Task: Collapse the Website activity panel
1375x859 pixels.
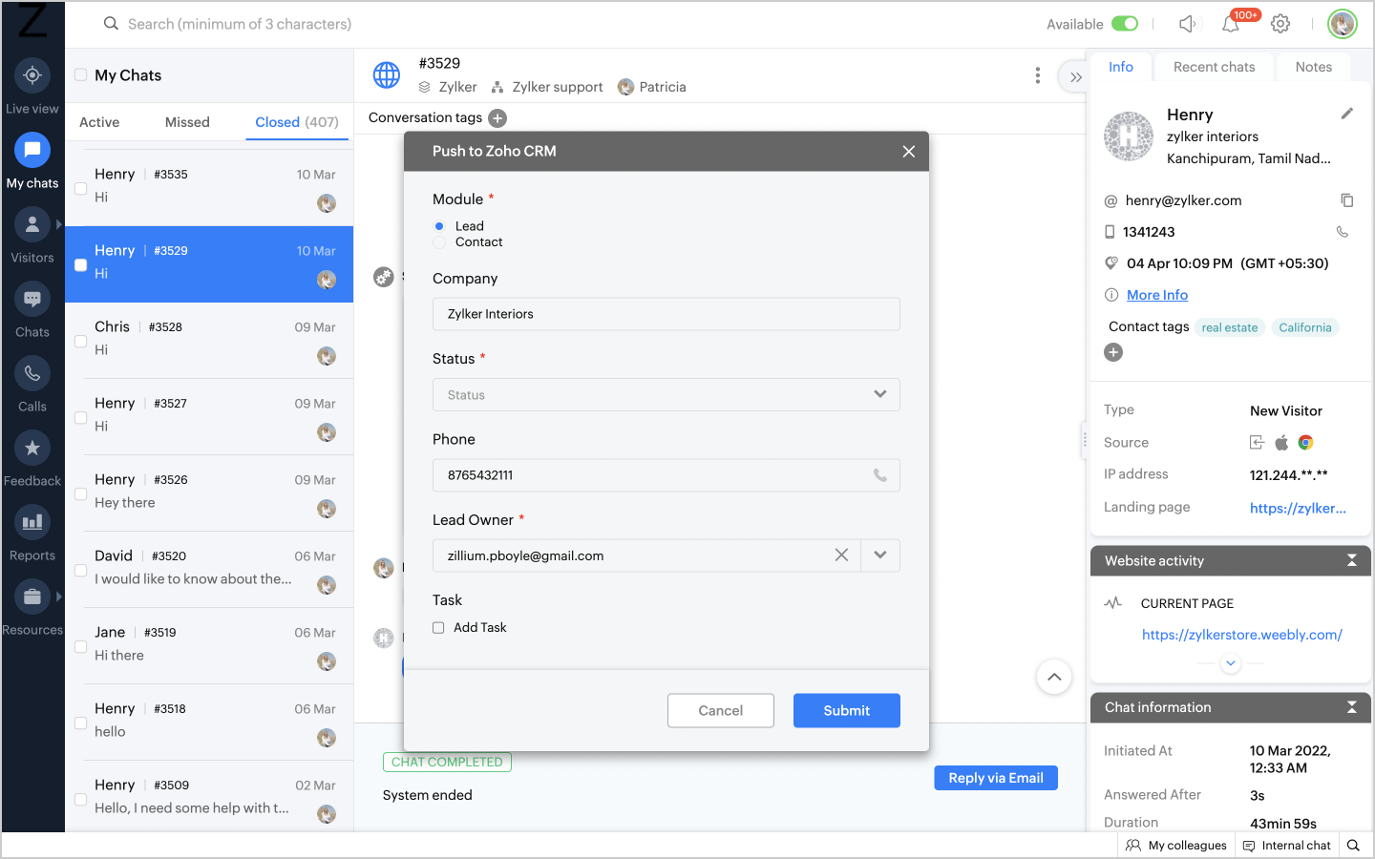Action: pos(1352,560)
